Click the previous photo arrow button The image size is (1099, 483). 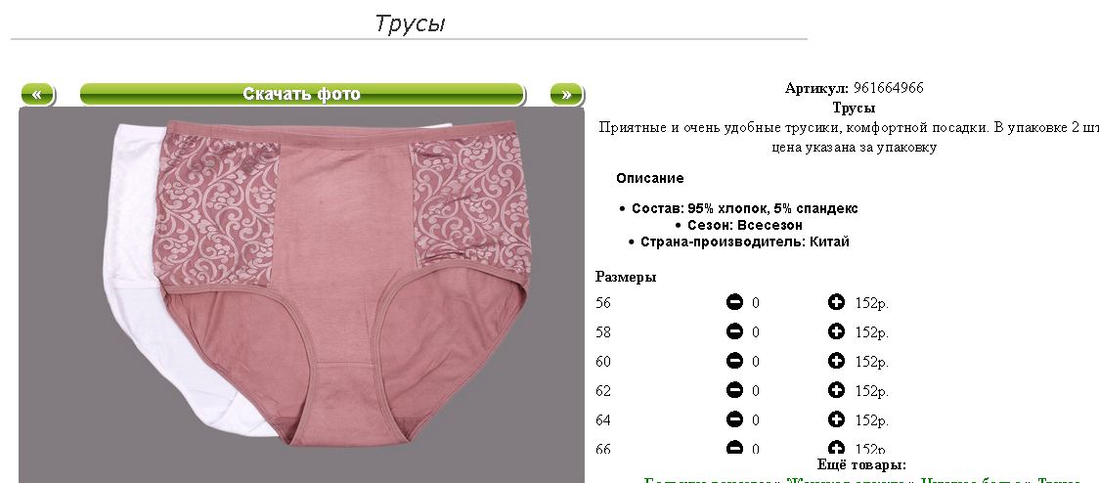click(x=37, y=94)
